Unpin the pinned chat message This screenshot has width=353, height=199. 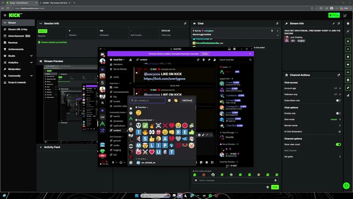click(x=272, y=31)
